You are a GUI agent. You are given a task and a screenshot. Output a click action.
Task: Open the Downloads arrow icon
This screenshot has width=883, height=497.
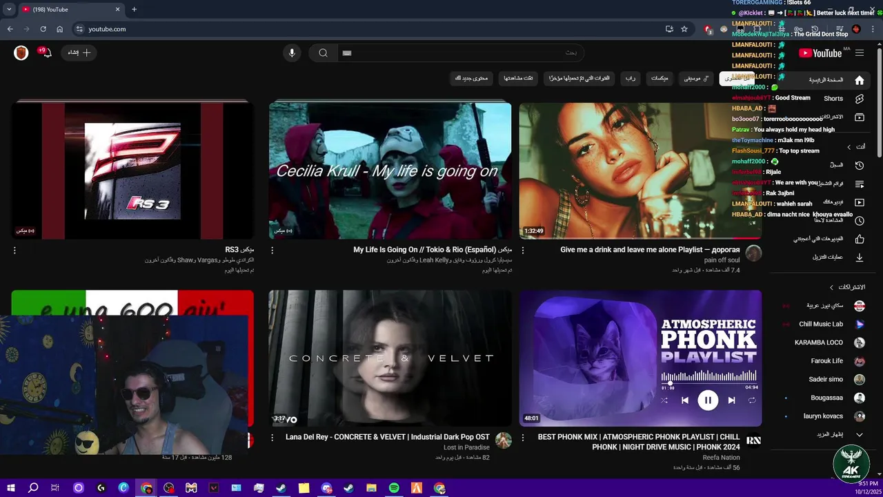point(859,257)
